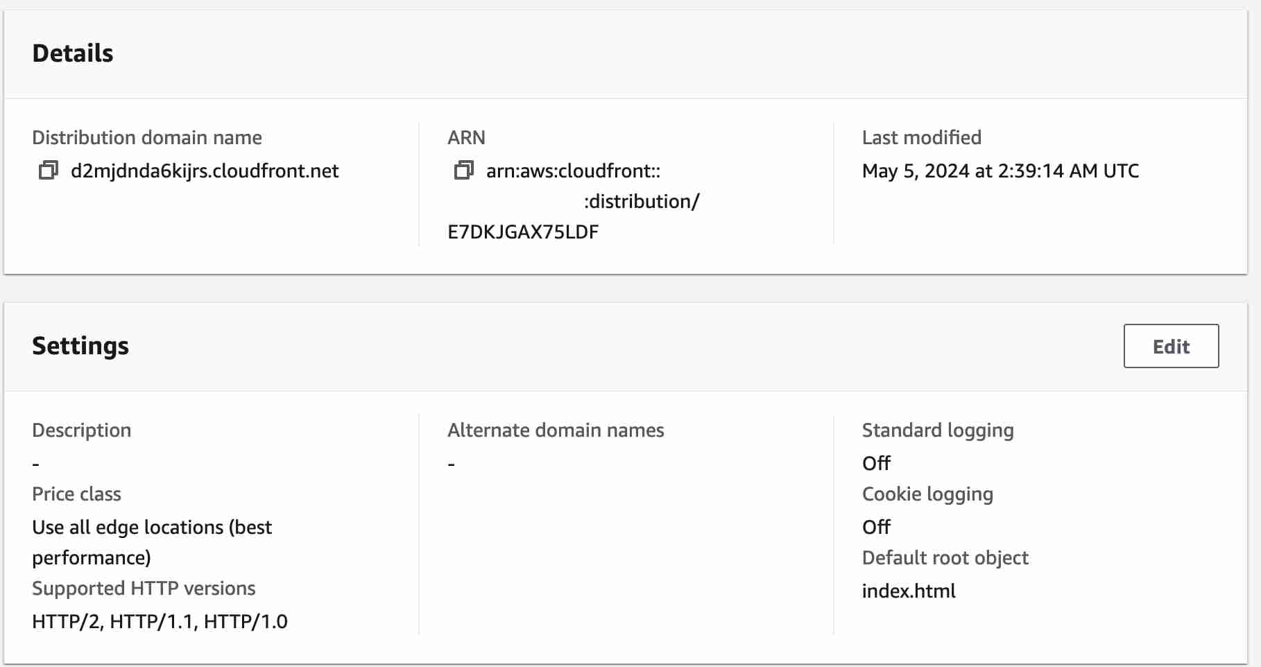The height and width of the screenshot is (667, 1261).
Task: Click the Distribution domain name label
Action: [147, 137]
